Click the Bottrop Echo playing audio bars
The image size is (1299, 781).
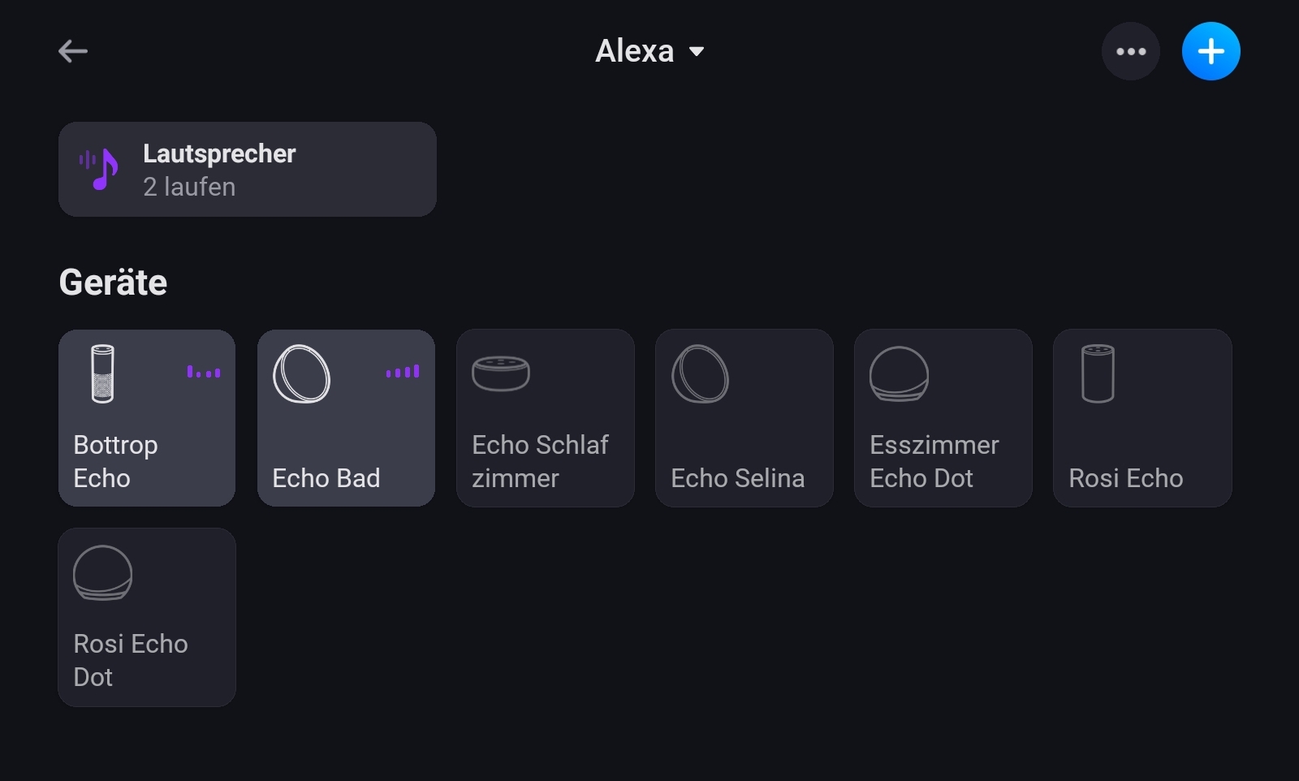coord(204,372)
